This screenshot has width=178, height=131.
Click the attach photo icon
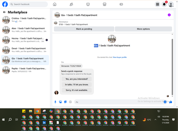(61, 102)
